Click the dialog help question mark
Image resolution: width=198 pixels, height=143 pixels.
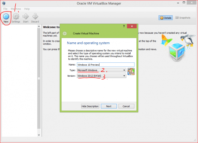[124, 26]
